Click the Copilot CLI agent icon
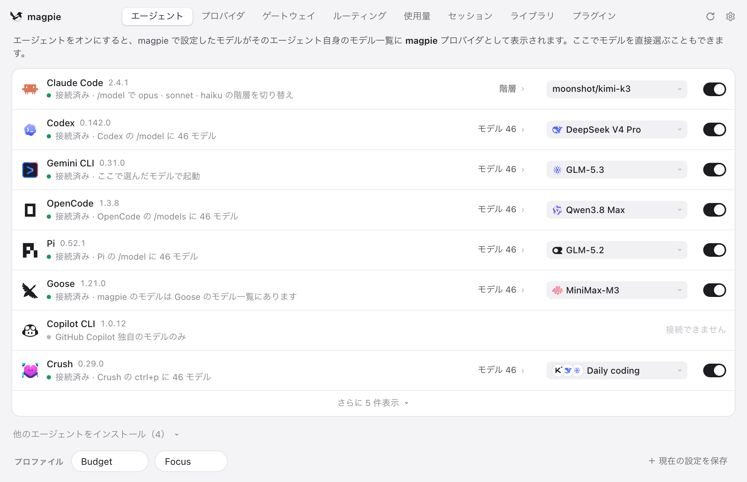This screenshot has height=482, width=747. coord(30,330)
